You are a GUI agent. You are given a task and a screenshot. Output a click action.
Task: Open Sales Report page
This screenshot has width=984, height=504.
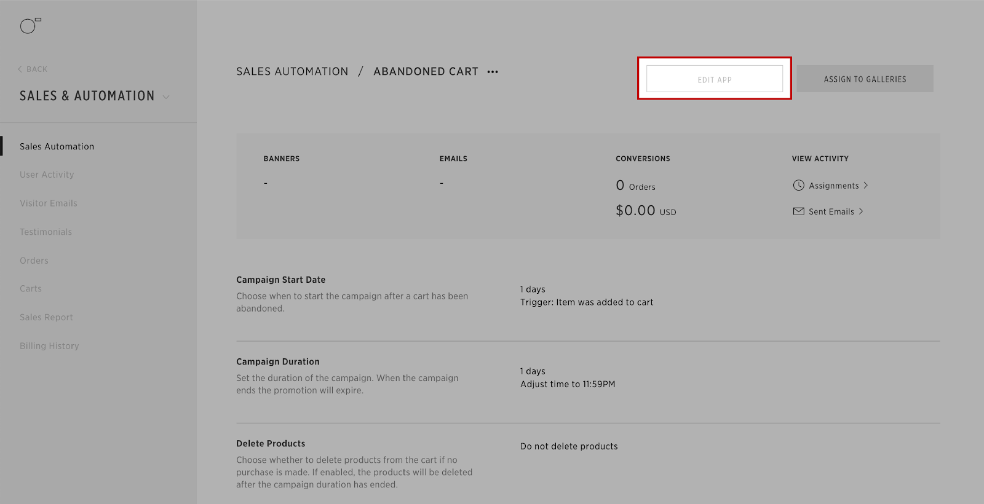46,317
